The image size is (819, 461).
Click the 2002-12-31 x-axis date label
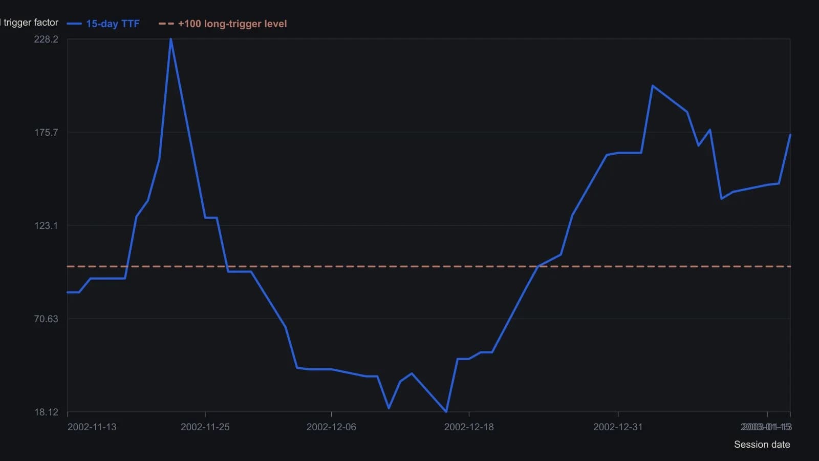coord(618,427)
